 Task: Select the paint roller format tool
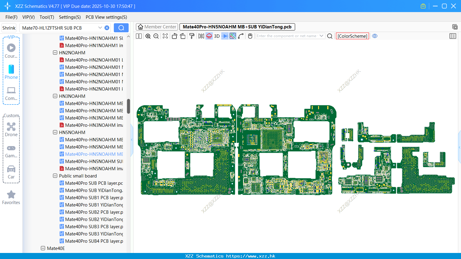coord(192,36)
